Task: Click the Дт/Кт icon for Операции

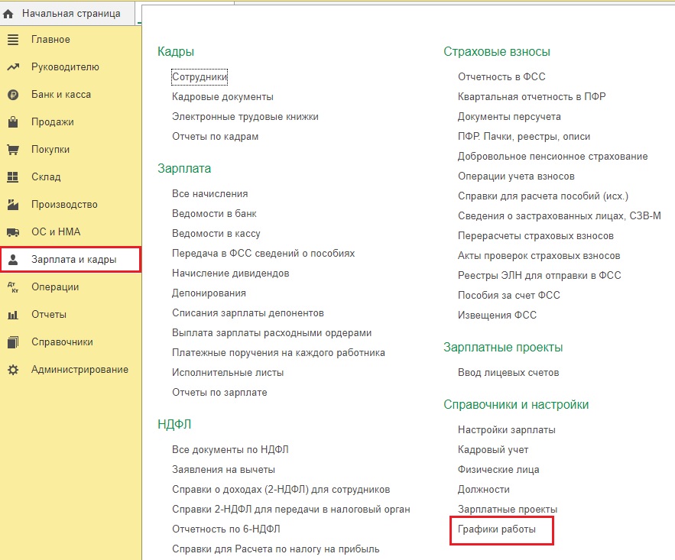Action: (13, 287)
